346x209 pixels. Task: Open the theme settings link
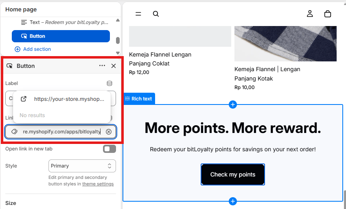point(98,184)
